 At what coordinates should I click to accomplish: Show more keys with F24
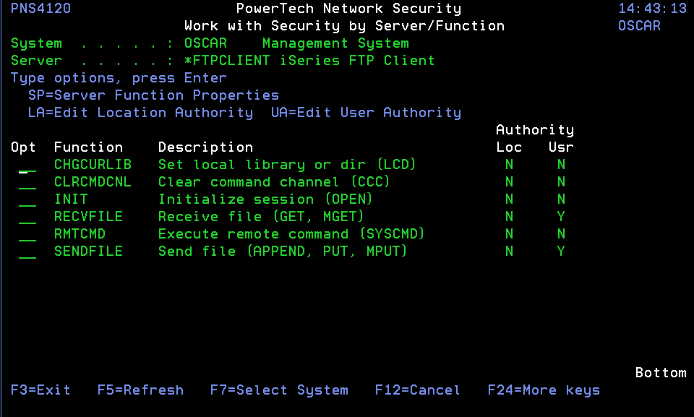point(544,390)
